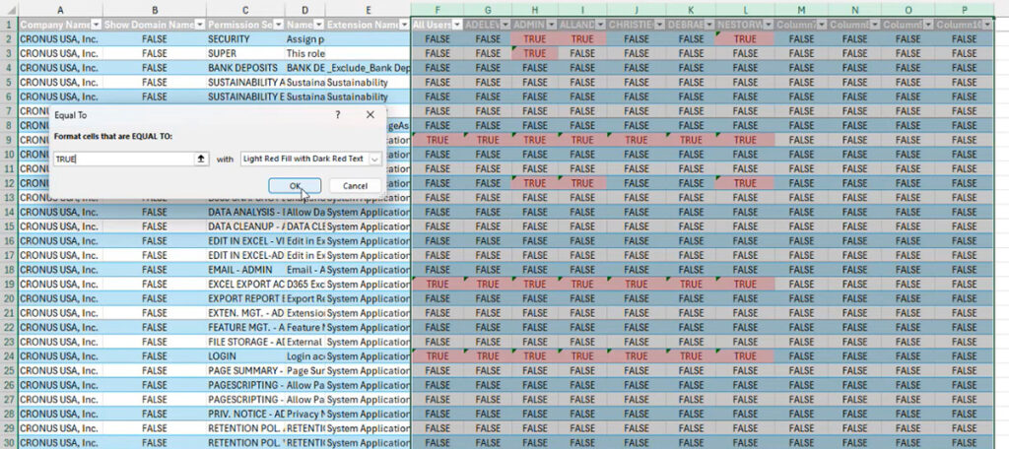The image size is (1009, 449).
Task: Select column L via its header letter
Action: click(745, 10)
